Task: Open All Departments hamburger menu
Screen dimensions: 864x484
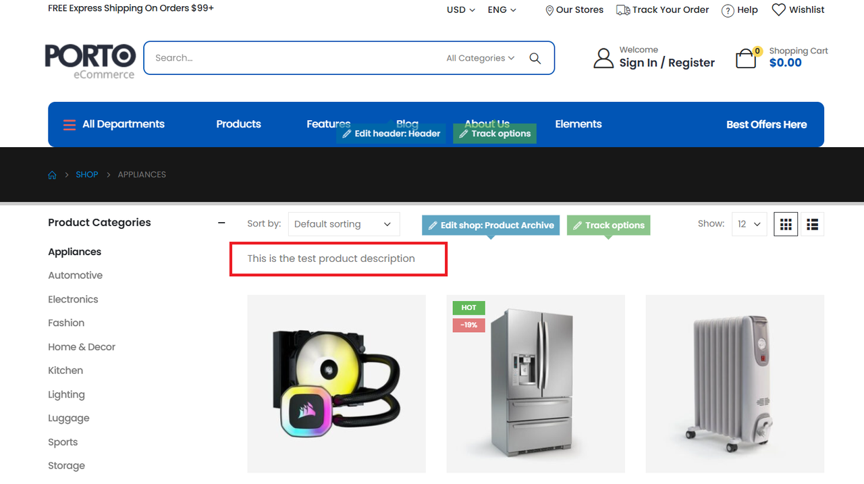Action: (70, 125)
